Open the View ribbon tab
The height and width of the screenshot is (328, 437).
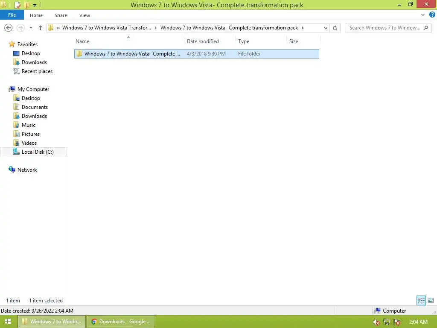(x=84, y=15)
